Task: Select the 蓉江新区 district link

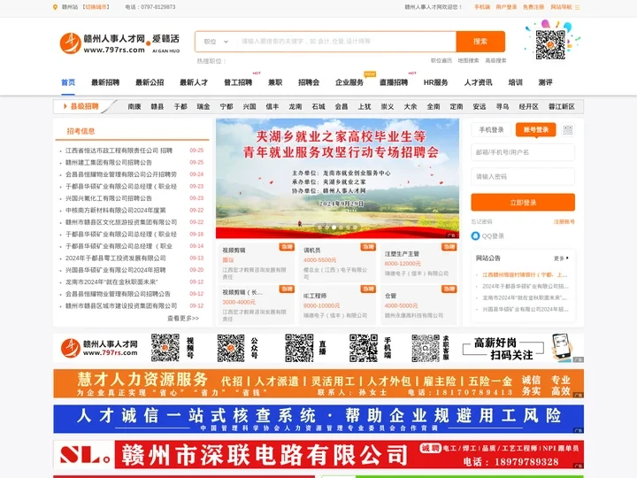Action: tap(562, 106)
